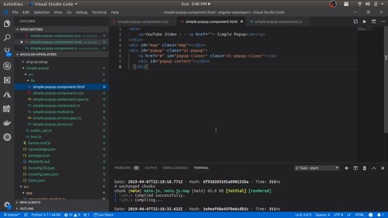388x218 pixels.
Task: Close the terminal panel with X
Action: pyautogui.click(x=383, y=168)
